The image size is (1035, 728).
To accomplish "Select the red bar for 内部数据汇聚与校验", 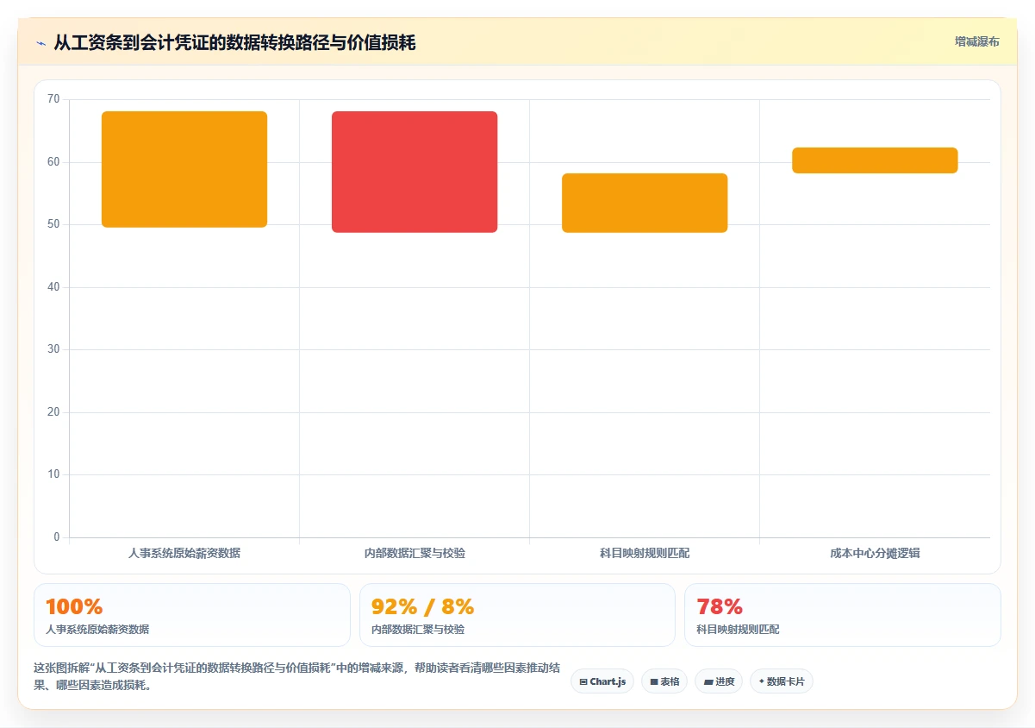I will 415,172.
